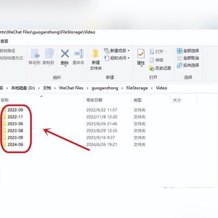Click the Delete (删除) X icon

point(65,54)
